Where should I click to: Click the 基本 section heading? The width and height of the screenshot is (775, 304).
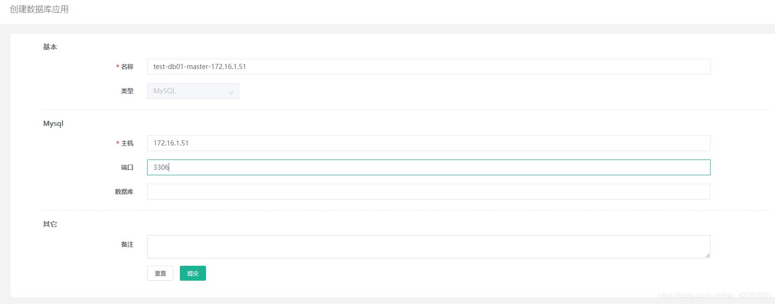point(50,47)
